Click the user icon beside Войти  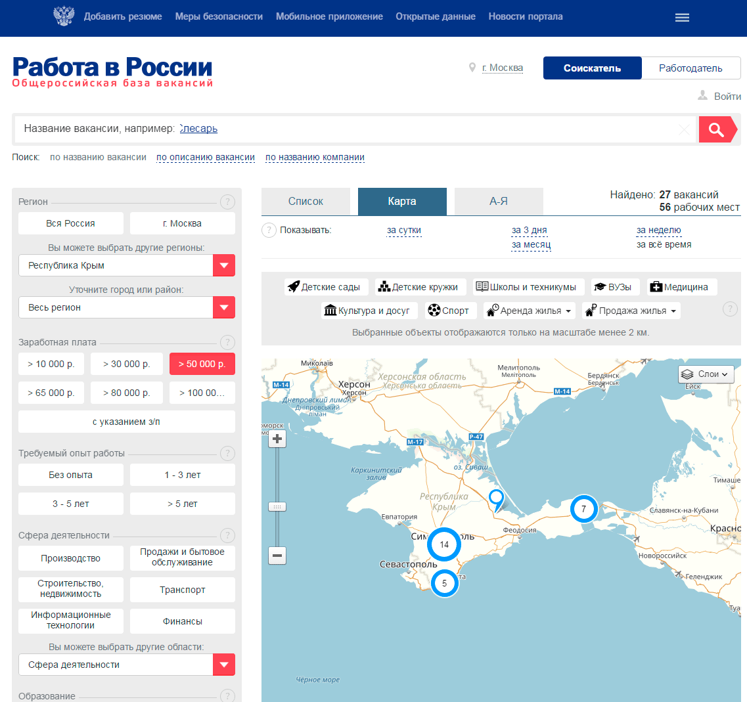703,95
